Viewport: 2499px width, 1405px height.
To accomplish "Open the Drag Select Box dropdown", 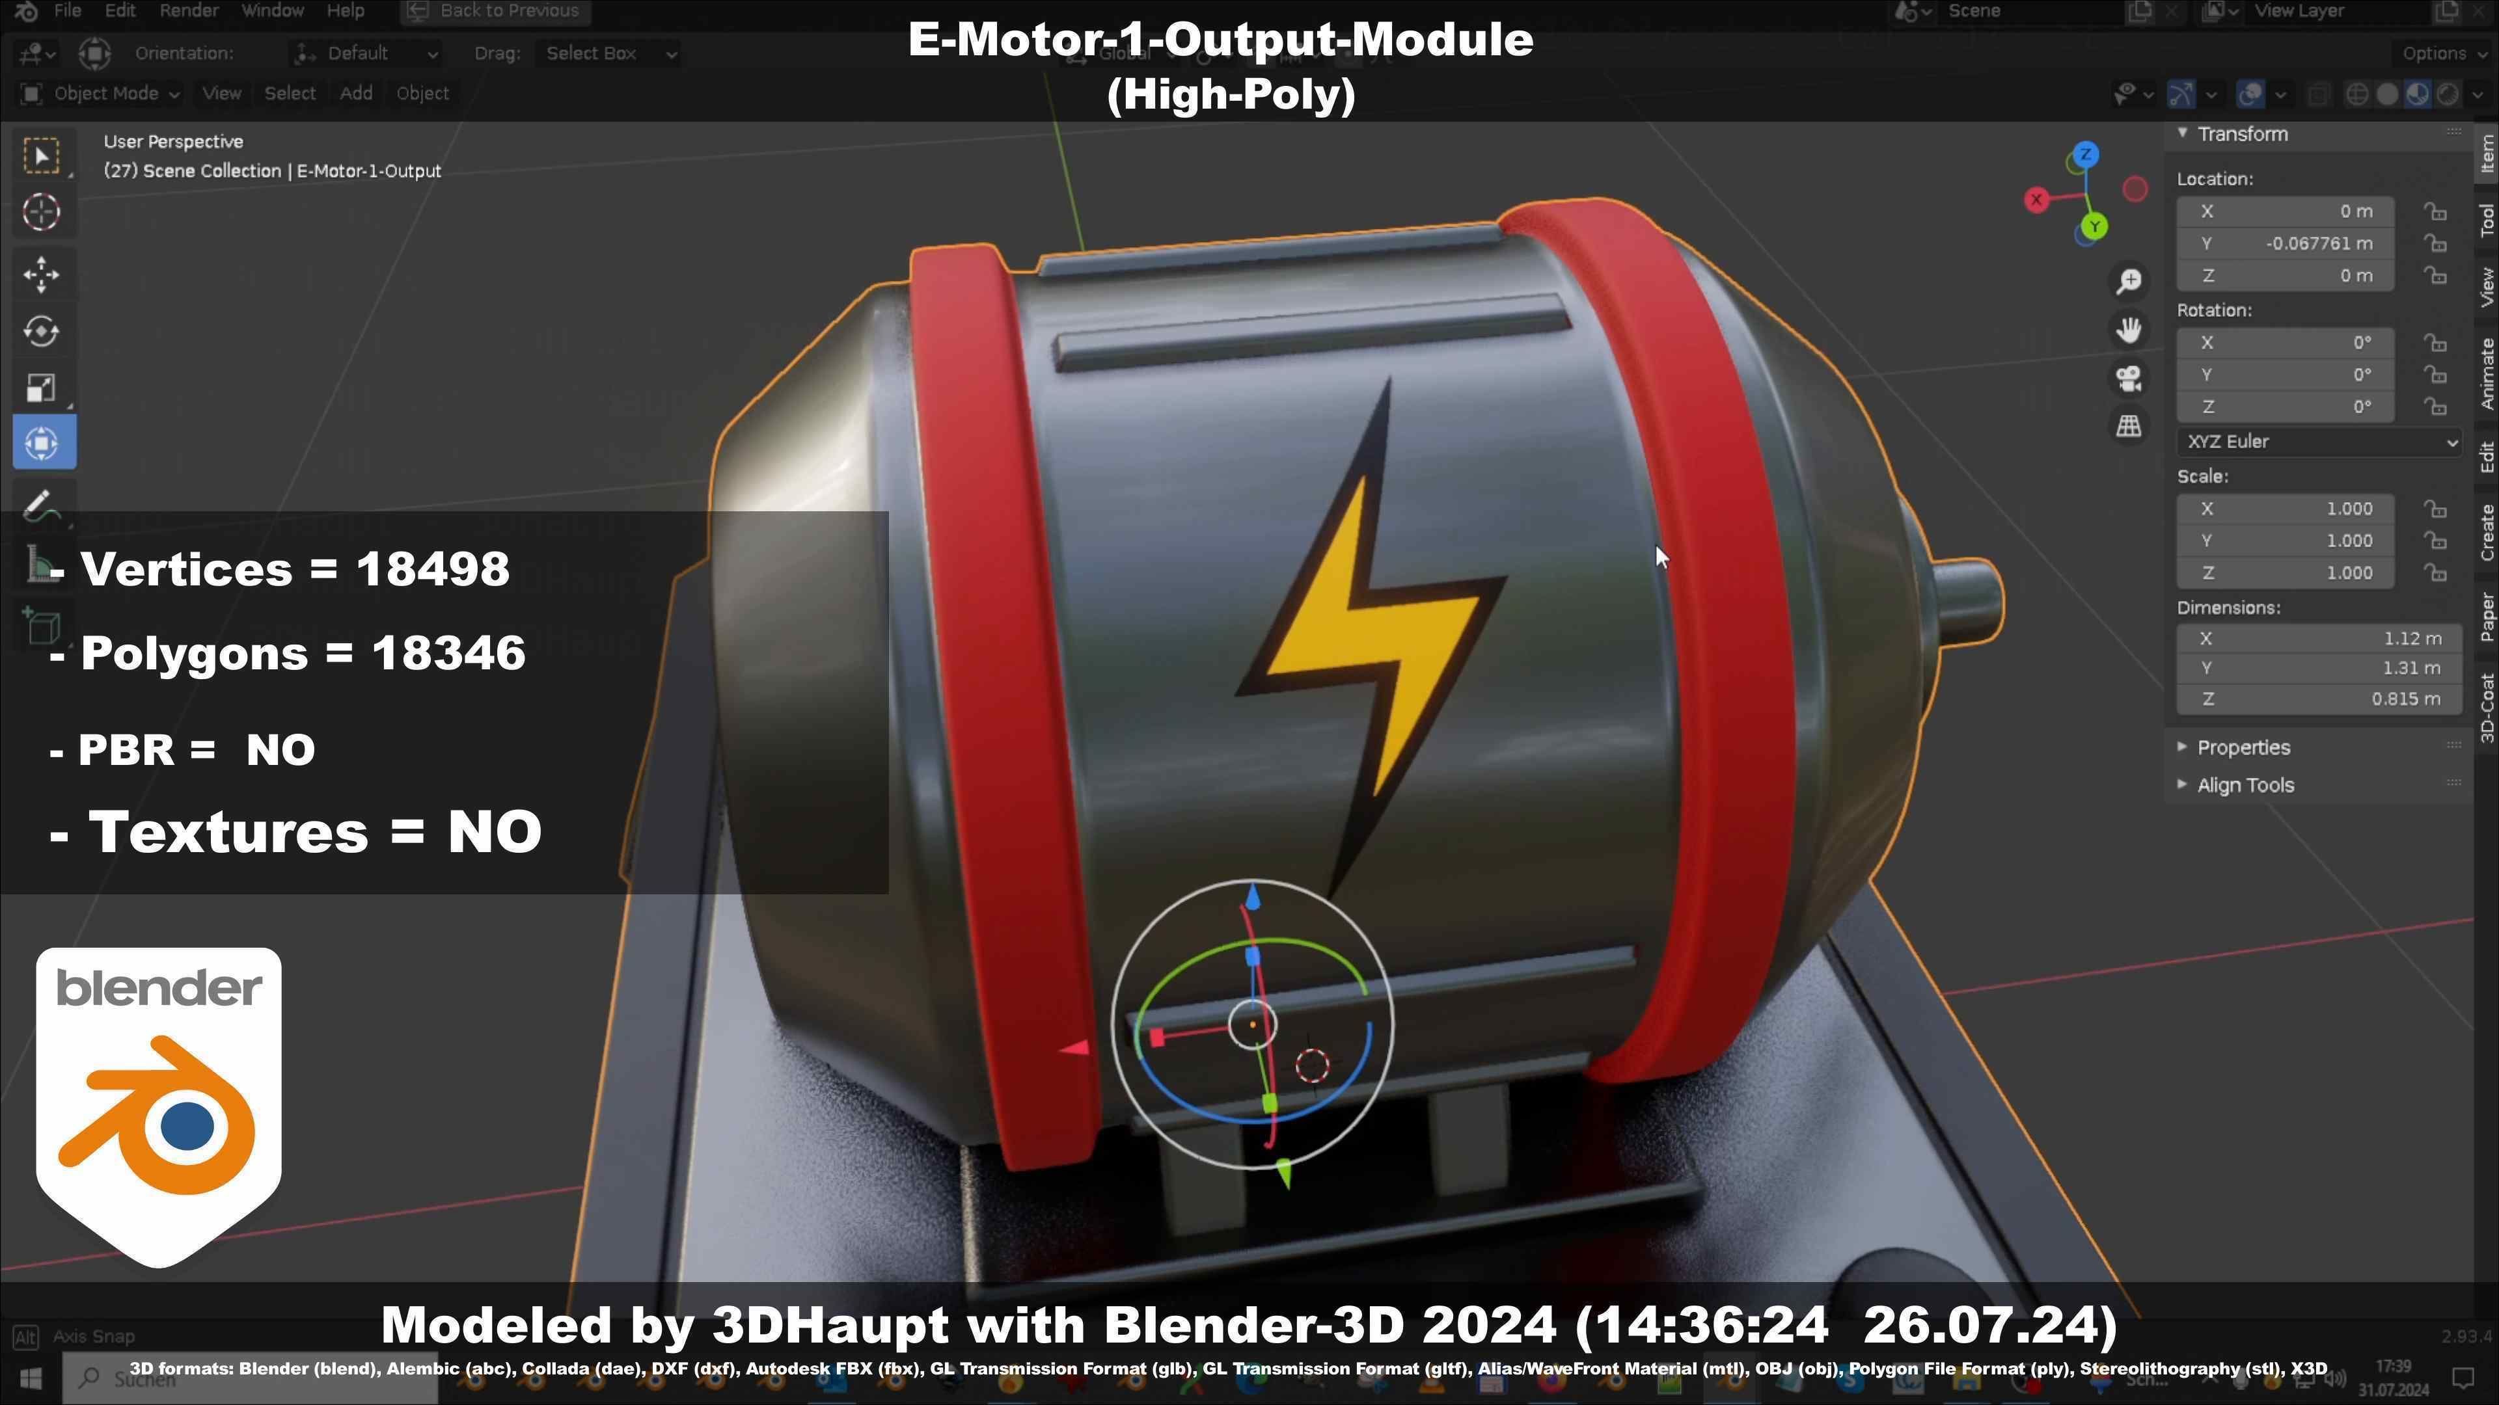I will pos(608,53).
